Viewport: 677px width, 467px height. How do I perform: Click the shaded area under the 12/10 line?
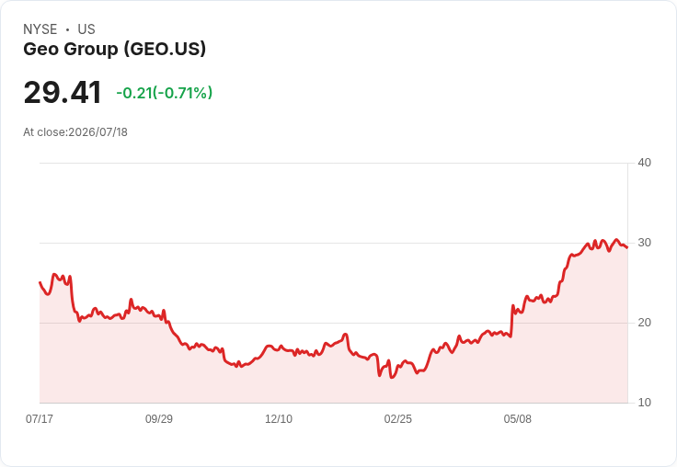[x=279, y=375]
